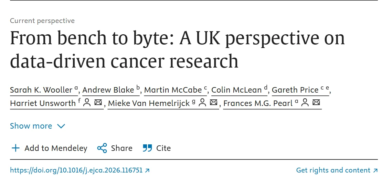The image size is (382, 179).
Task: Show author Gareth Price's details
Action: point(295,90)
